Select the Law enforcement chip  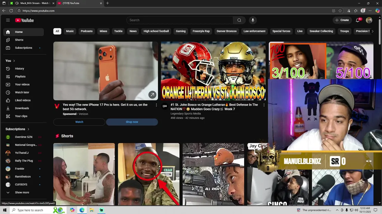pyautogui.click(x=254, y=31)
